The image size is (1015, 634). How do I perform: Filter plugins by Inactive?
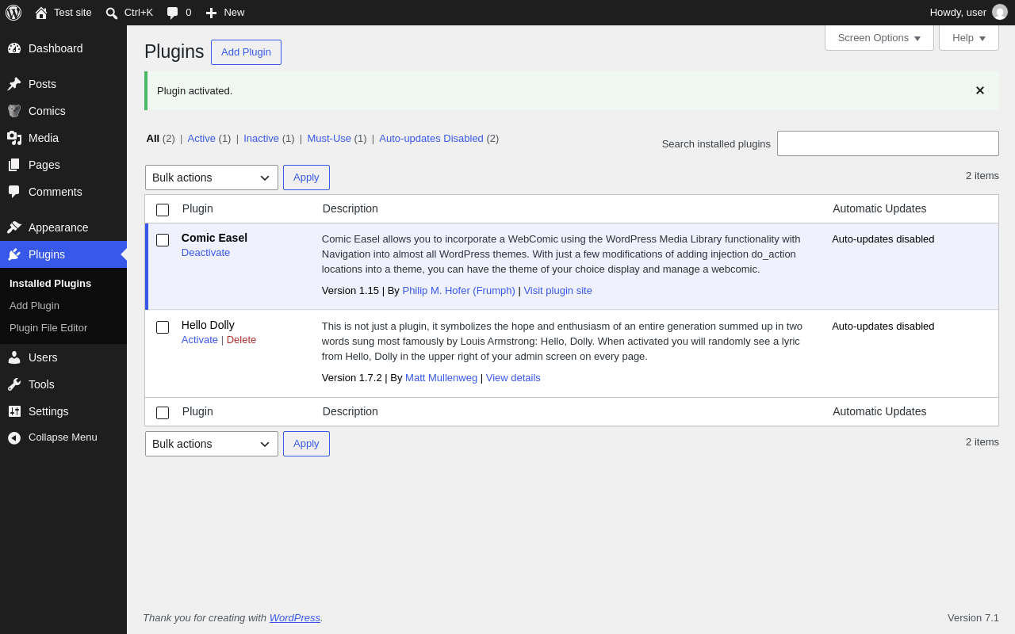261,139
